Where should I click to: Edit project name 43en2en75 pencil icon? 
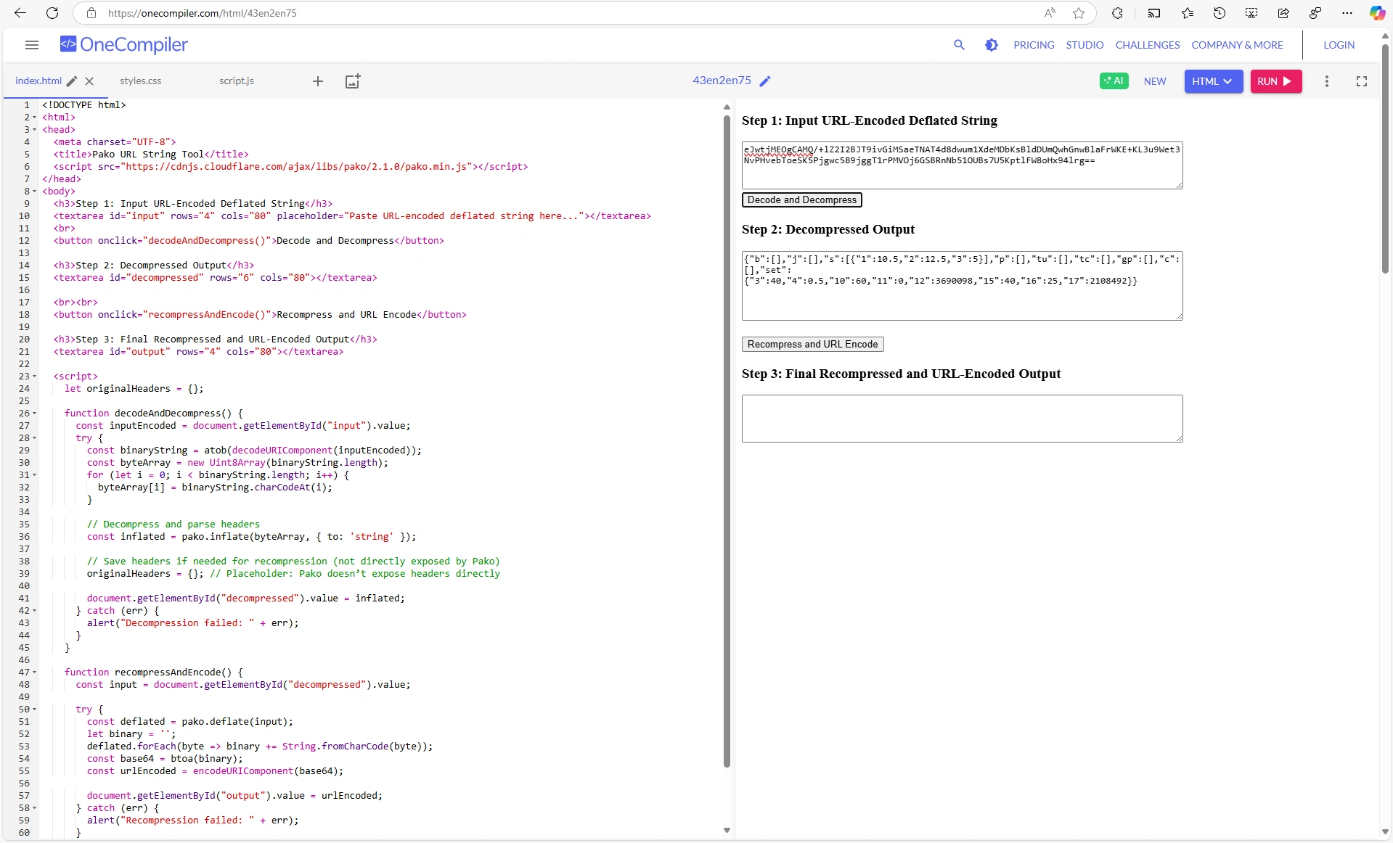[x=765, y=81]
